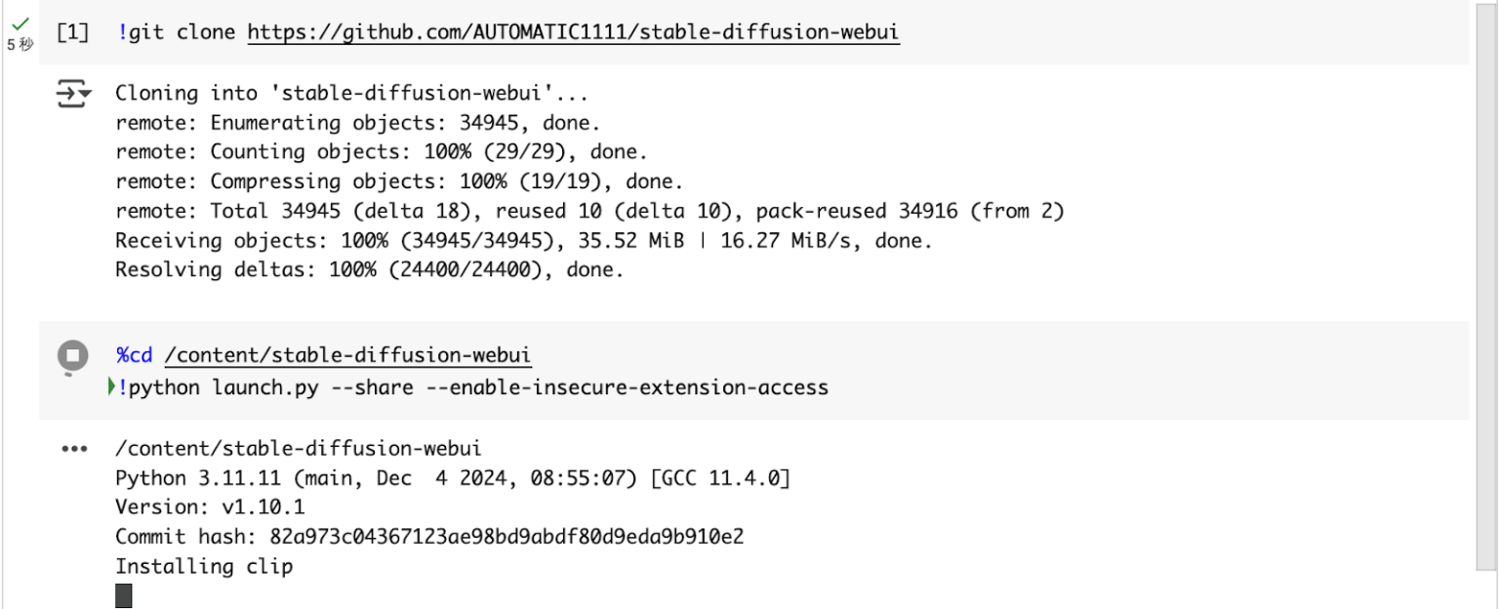
Task: Click the blinking cursor in the output
Action: pos(122,595)
